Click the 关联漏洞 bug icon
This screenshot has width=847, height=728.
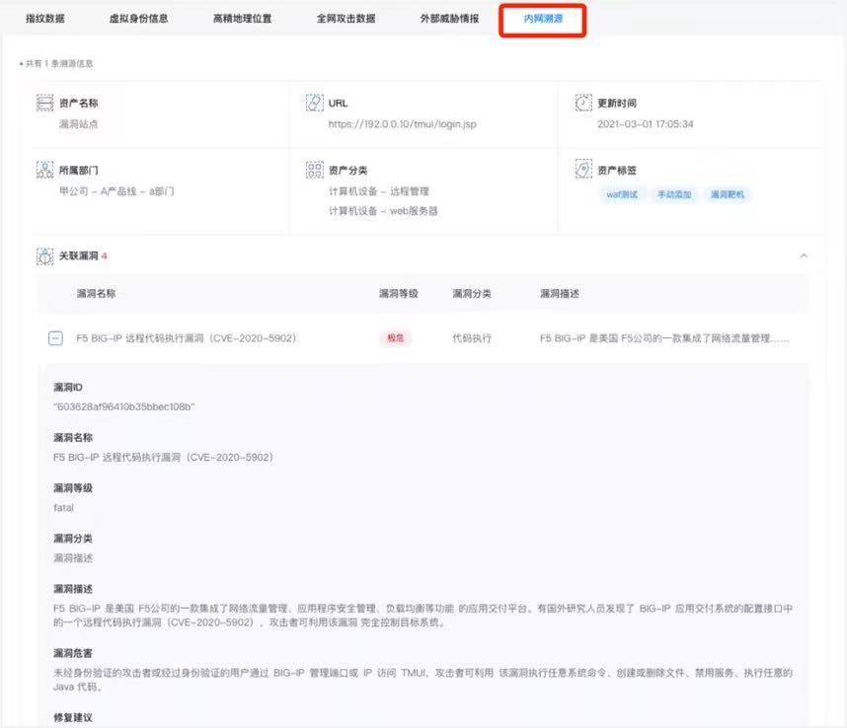click(x=44, y=255)
